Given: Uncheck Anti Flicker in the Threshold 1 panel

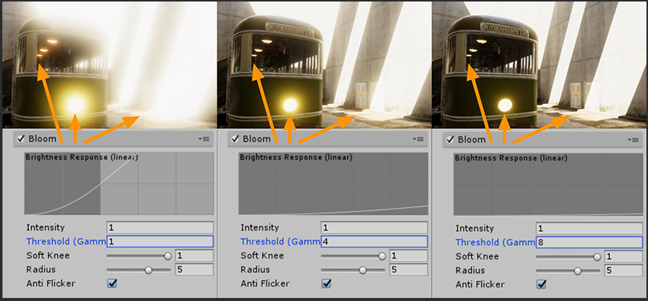Looking at the screenshot, I should coord(111,284).
